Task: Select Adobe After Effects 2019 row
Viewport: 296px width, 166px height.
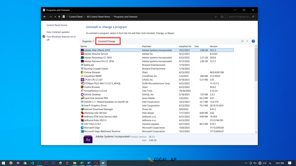Action: (157, 50)
